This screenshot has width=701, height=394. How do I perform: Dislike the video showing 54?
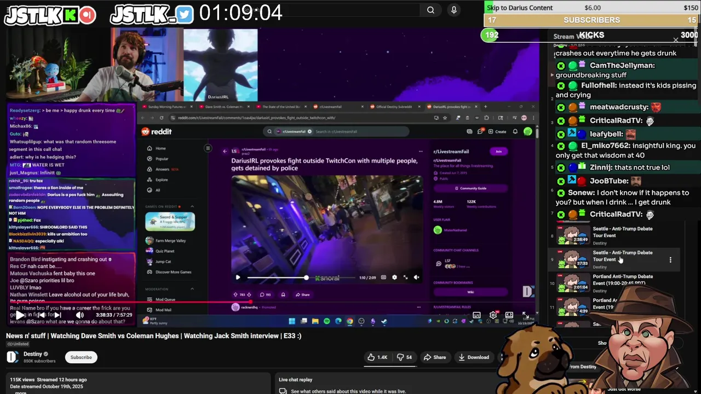pos(404,357)
